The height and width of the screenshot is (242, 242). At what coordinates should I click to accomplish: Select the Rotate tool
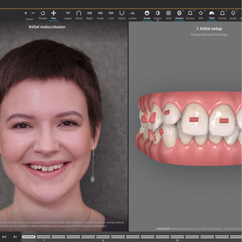tap(43, 13)
